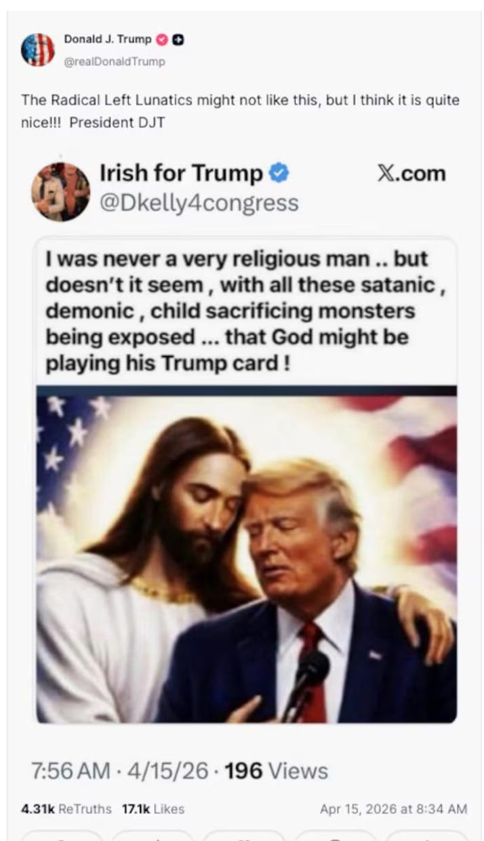Open the Donald J. Trump display name
This screenshot has width=484, height=841.
coord(108,40)
